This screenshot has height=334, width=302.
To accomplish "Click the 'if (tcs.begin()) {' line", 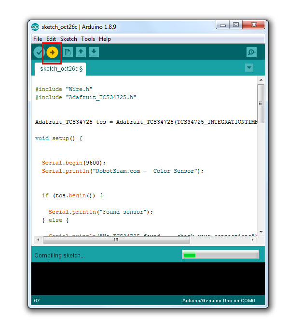I will pos(72,195).
